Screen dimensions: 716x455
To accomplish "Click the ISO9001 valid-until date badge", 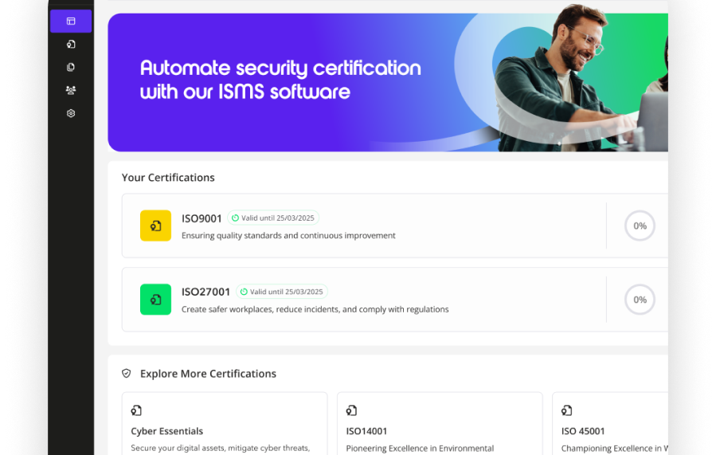I will click(x=273, y=218).
